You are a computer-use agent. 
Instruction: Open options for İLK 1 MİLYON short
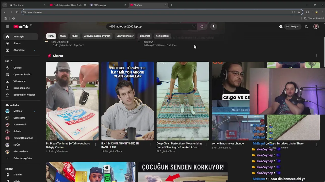(151, 145)
